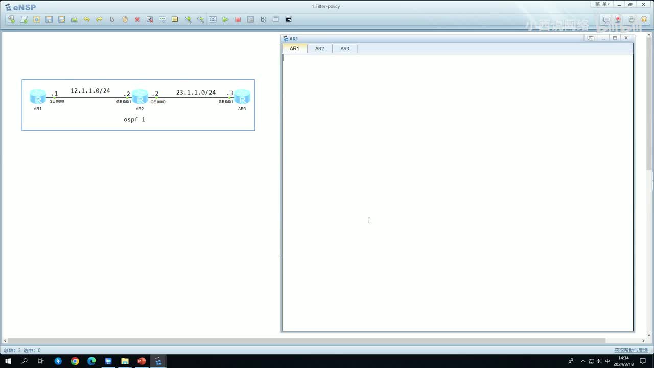
Task: Open Microsoft Edge from the taskbar
Action: click(x=91, y=361)
